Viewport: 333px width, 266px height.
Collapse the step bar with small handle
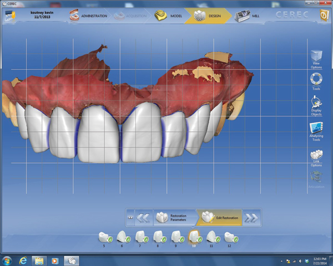(x=131, y=218)
